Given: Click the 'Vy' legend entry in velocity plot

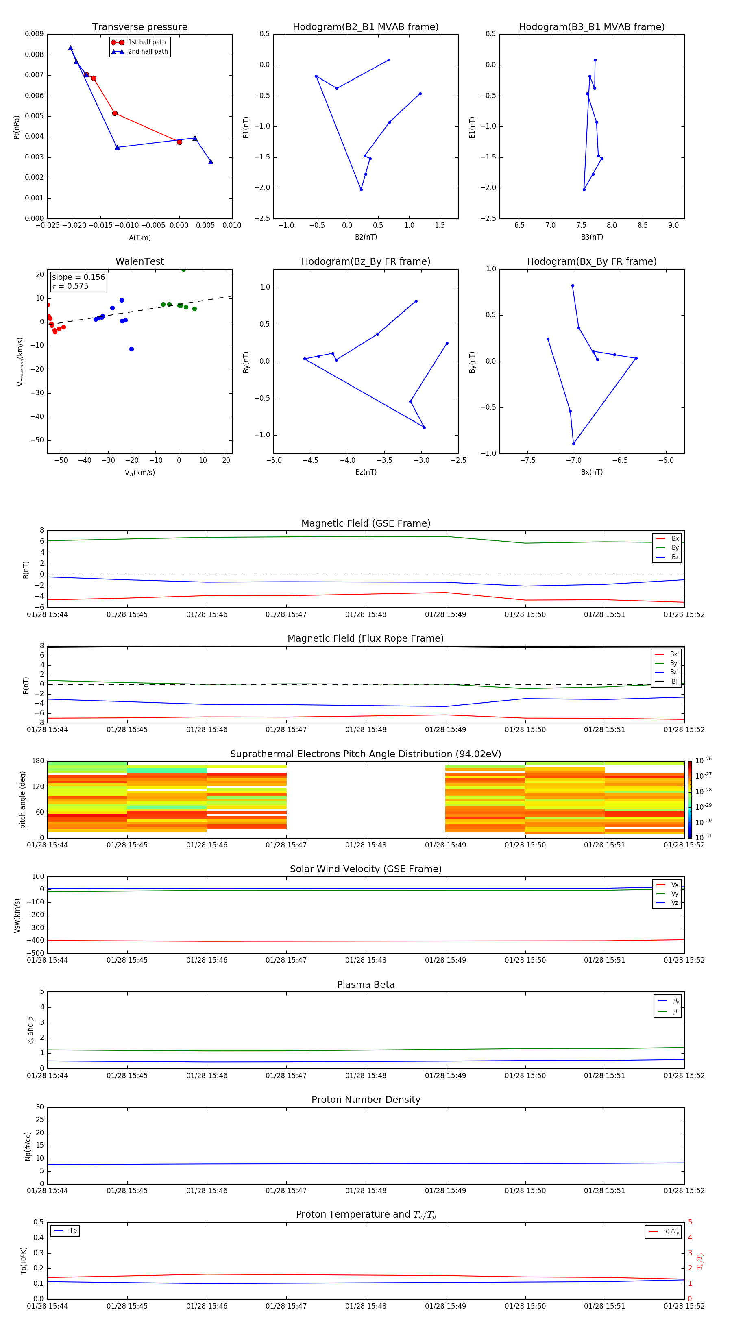Looking at the screenshot, I should (667, 894).
